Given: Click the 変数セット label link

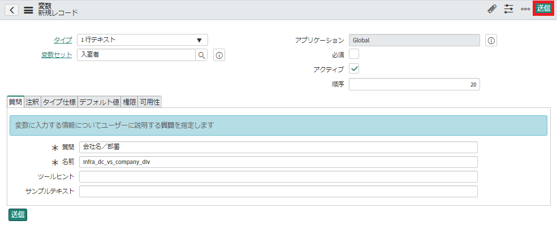Looking at the screenshot, I should [x=57, y=55].
